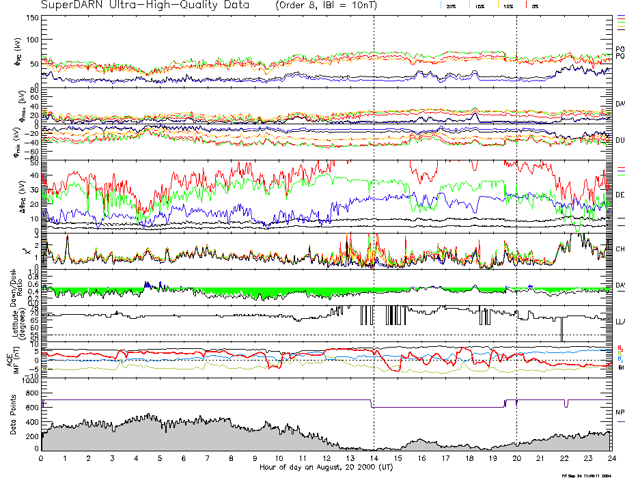Viewport: 625px width, 478px height.
Task: Click the Data Points axis label
Action: click(14, 417)
